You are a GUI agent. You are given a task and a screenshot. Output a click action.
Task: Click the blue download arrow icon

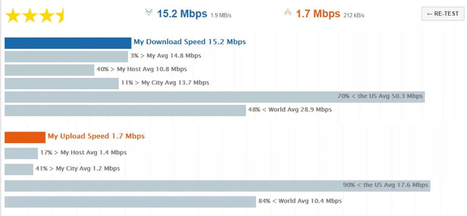(x=149, y=12)
